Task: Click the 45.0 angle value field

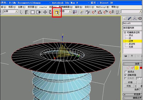Action: pyautogui.click(x=139, y=78)
